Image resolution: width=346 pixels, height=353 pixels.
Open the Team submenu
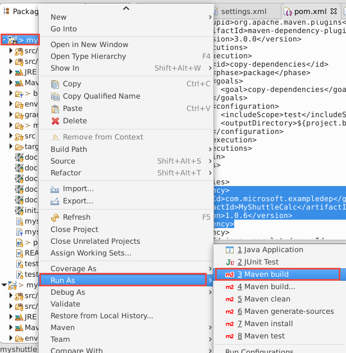coord(126,339)
